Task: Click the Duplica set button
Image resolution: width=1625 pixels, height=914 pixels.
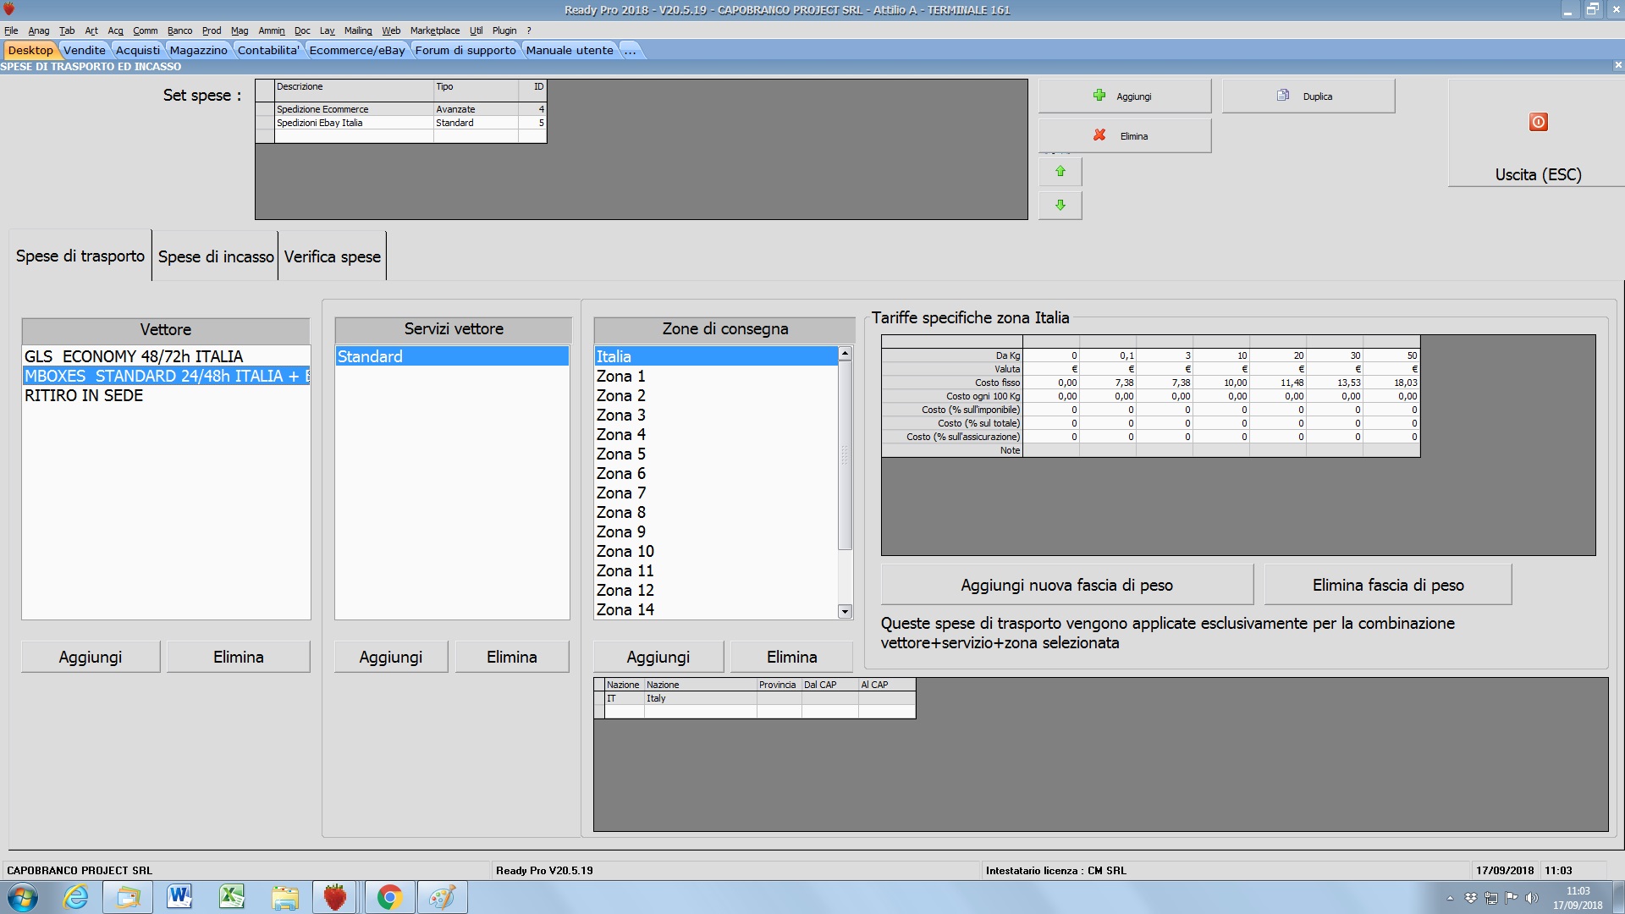Action: [x=1308, y=96]
